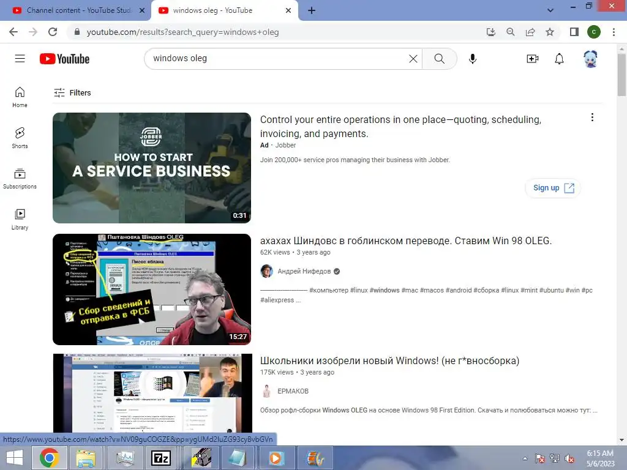Open the Школьники изобрели новый Windows video
The width and height of the screenshot is (627, 470).
(389, 360)
